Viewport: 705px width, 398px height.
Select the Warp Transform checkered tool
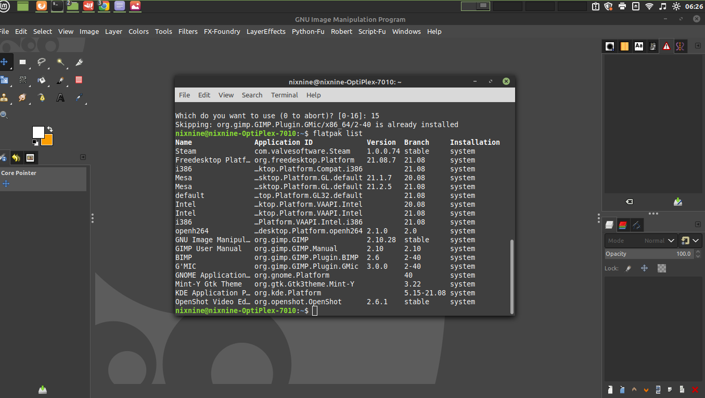pos(23,80)
